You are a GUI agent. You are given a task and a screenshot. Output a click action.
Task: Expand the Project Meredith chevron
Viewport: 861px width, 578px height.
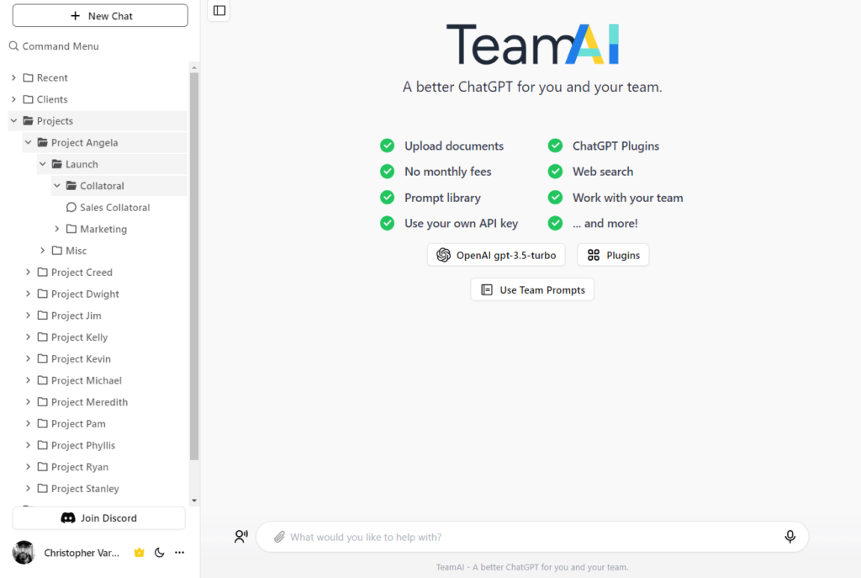[x=28, y=402]
